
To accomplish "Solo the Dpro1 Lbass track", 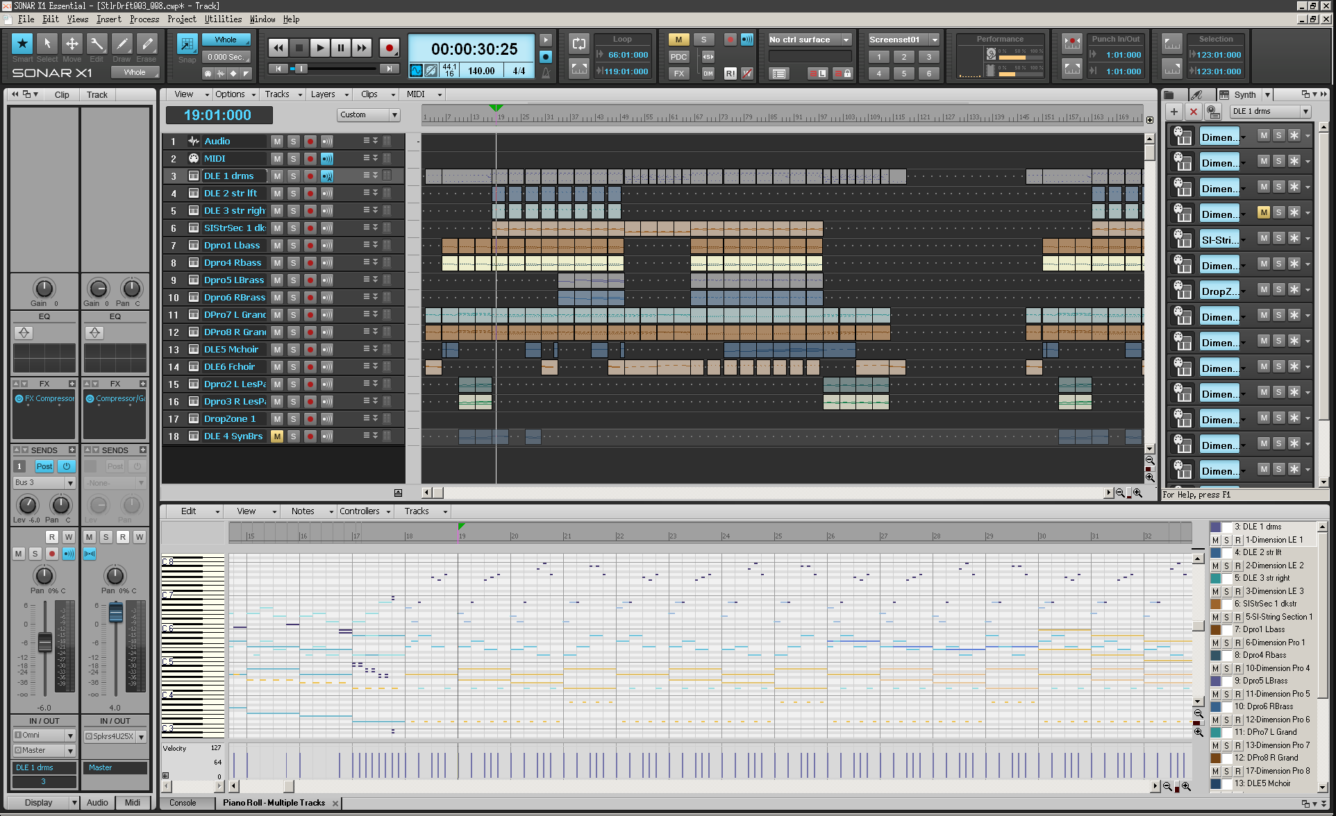I will [x=293, y=246].
